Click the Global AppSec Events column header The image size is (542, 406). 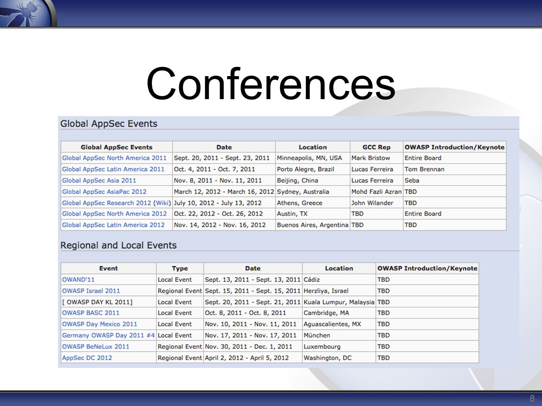click(x=116, y=147)
